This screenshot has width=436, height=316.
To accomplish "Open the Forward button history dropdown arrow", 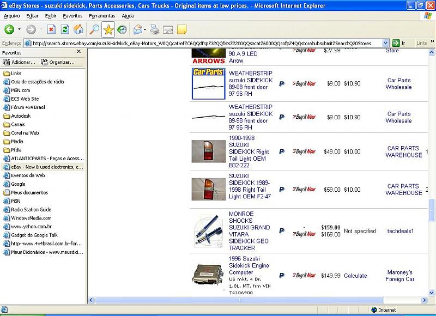I will (x=40, y=29).
